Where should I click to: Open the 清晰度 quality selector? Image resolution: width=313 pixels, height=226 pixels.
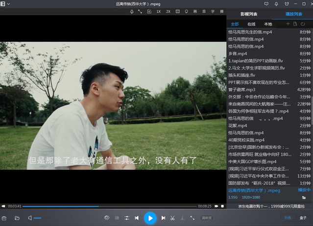pos(207,218)
